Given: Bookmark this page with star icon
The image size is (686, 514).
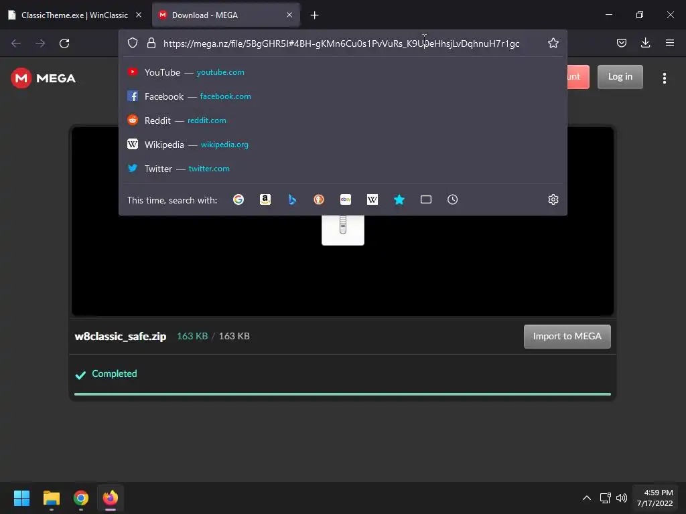Looking at the screenshot, I should click(x=553, y=43).
